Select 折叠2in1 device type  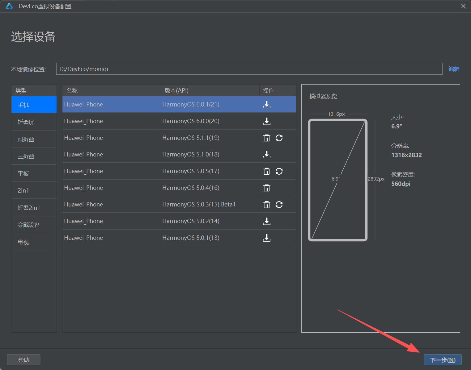point(34,208)
